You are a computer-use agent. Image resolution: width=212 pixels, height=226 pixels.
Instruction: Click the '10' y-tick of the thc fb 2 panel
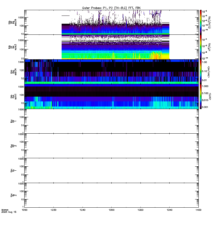(23, 199)
